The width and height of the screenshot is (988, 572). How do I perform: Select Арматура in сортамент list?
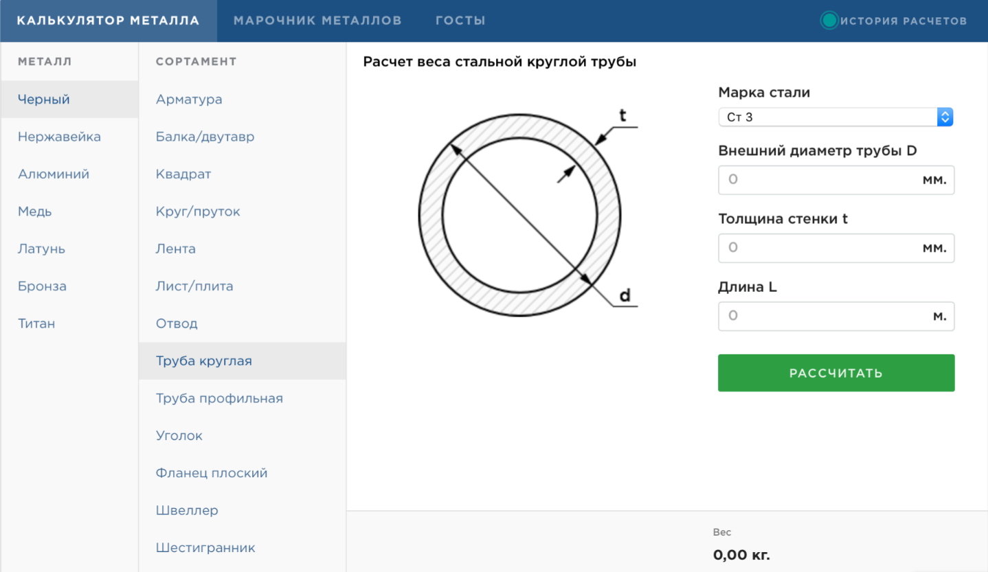(x=189, y=100)
